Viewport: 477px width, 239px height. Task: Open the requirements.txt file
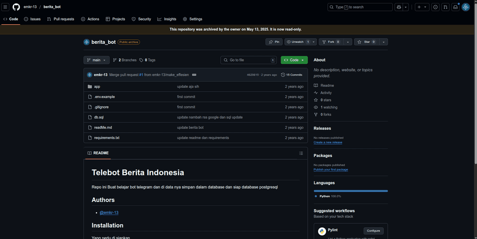tap(107, 138)
